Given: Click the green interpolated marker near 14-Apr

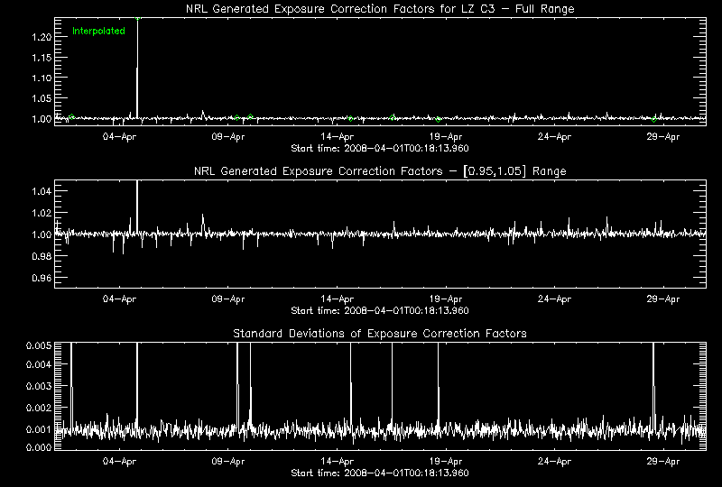Looking at the screenshot, I should (x=350, y=118).
